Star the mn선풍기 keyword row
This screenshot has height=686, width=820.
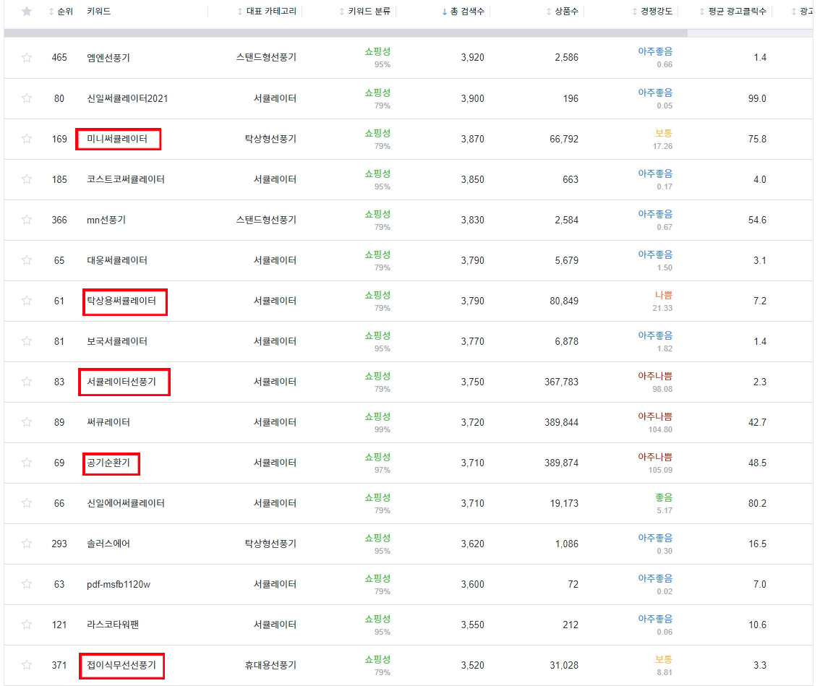click(x=27, y=220)
